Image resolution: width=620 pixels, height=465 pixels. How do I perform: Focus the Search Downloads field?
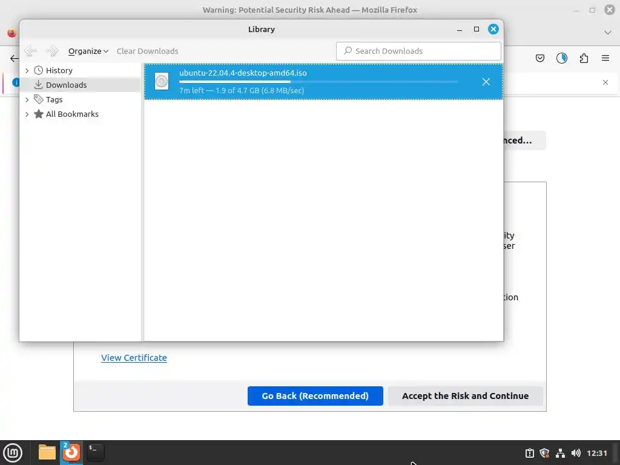pos(418,51)
